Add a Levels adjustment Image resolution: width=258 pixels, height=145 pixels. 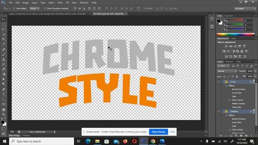231,46
